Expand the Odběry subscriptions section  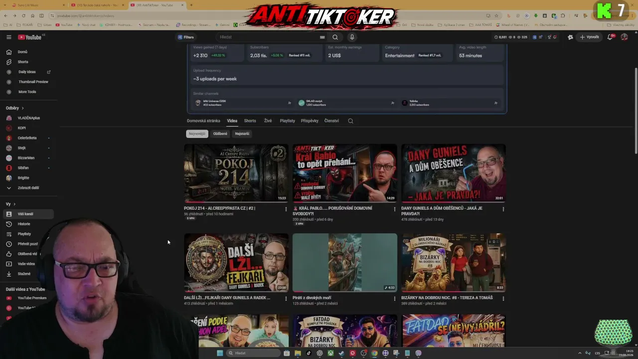[15, 108]
